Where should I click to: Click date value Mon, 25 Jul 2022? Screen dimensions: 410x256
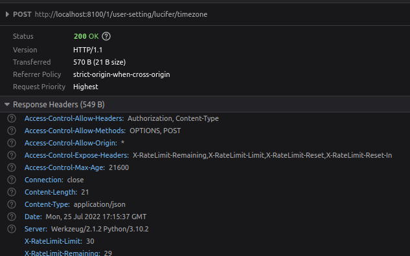[96, 217]
